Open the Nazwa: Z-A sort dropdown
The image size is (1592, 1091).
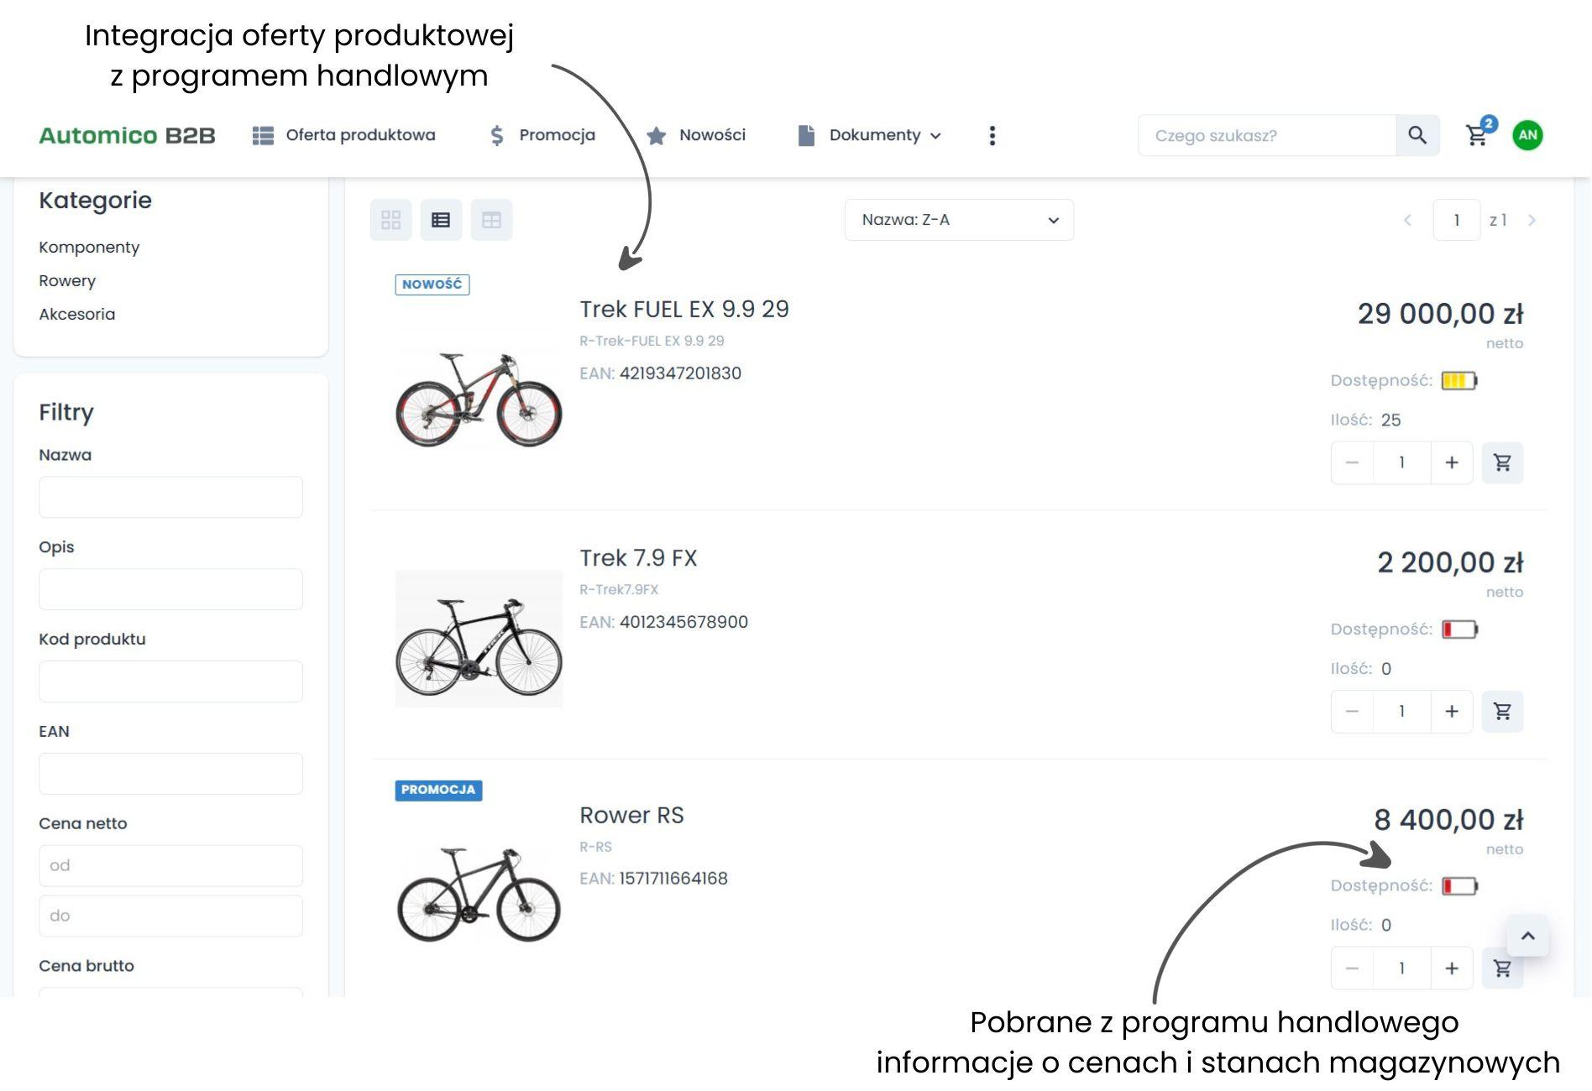tap(959, 220)
